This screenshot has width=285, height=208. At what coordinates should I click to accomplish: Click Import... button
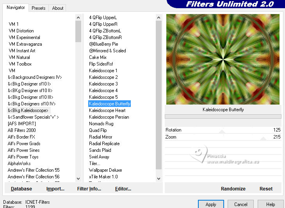coord(55,189)
